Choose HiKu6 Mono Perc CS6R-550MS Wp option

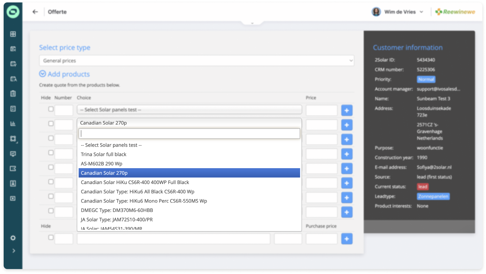tap(189, 201)
